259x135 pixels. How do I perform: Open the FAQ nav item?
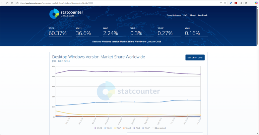185,15
